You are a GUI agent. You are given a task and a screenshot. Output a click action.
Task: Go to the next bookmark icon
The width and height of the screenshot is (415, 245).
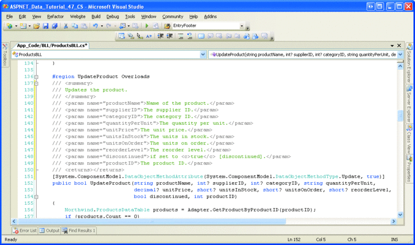coord(220,36)
